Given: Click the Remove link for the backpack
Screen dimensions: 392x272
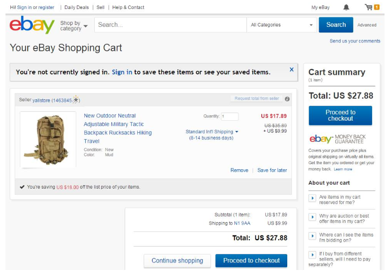Looking at the screenshot, I should click(239, 170).
